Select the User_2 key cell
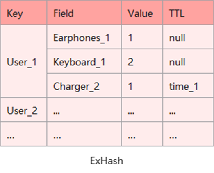This screenshot has width=214, height=173. (x=23, y=110)
